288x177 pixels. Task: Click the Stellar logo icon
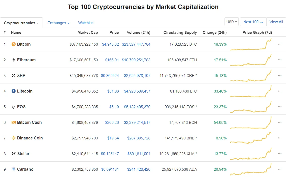[14, 154]
